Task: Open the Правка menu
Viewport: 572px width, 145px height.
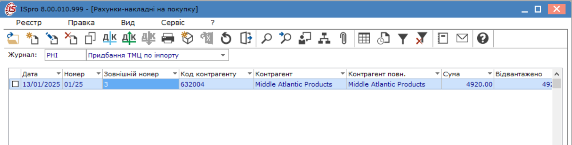Action: pyautogui.click(x=81, y=22)
